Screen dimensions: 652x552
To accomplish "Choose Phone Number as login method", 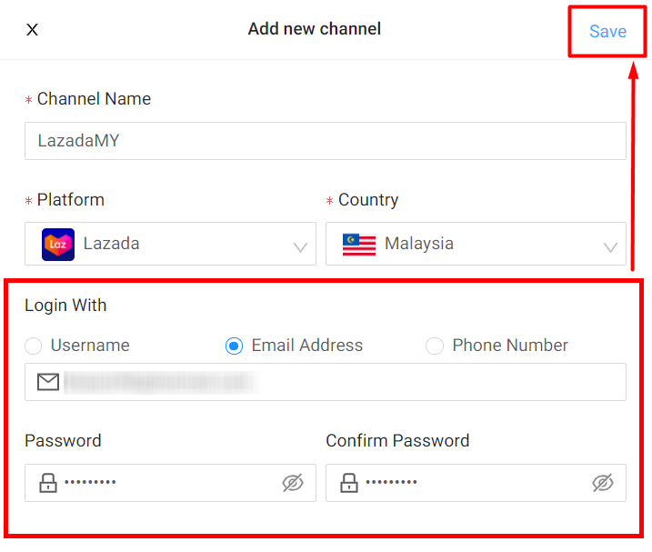I will pyautogui.click(x=435, y=346).
